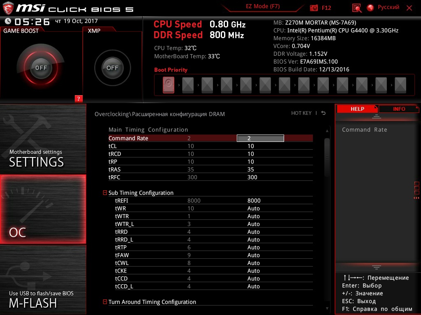Screen dimensions: 421x315
Task: Click the last empty boot priority slot
Action: click(400, 85)
